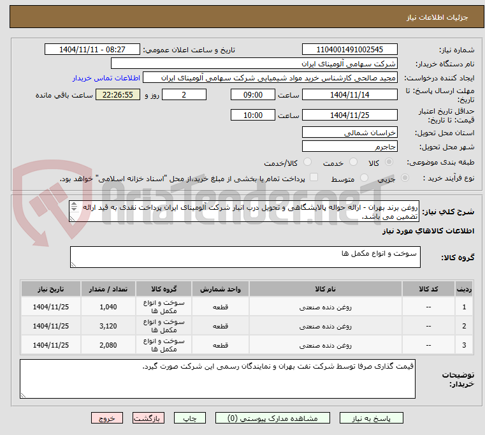Click the 'تعداد / مقدار' column header
The image size is (485, 435).
pyautogui.click(x=108, y=289)
